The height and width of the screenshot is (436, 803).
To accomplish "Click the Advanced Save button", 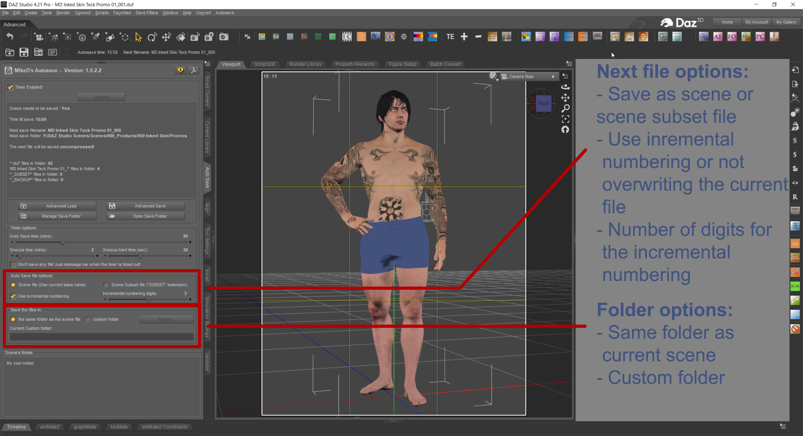I will coord(146,206).
